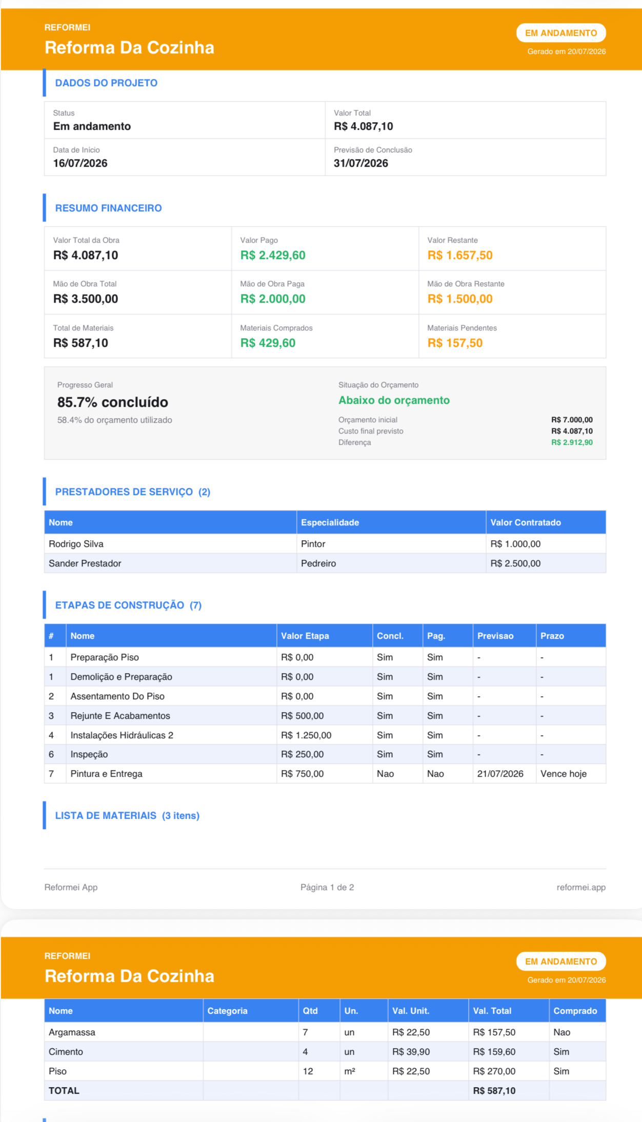
Task: Click Valor Restante amount R$ 1.657,50
Action: (460, 255)
